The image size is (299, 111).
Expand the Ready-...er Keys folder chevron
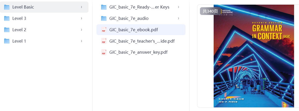[178, 7]
